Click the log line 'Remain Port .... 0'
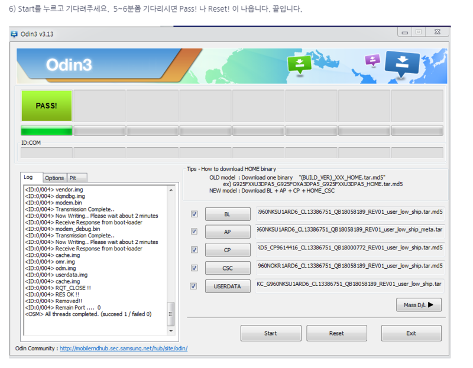Screen dimensions: 473x368 tap(63, 308)
